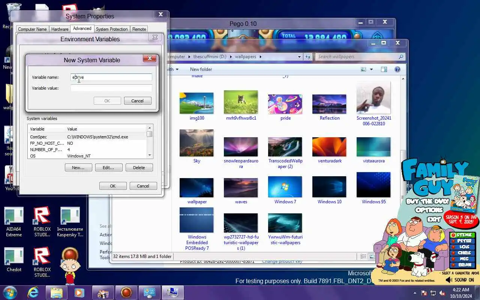This screenshot has width=480, height=300.
Task: Switch to the red ball Pego taskbar item
Action: tap(126, 292)
